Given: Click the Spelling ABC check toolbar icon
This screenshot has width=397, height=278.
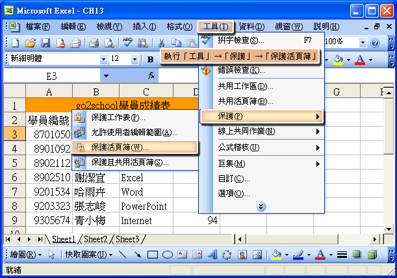Looking at the screenshot, I should (128, 42).
